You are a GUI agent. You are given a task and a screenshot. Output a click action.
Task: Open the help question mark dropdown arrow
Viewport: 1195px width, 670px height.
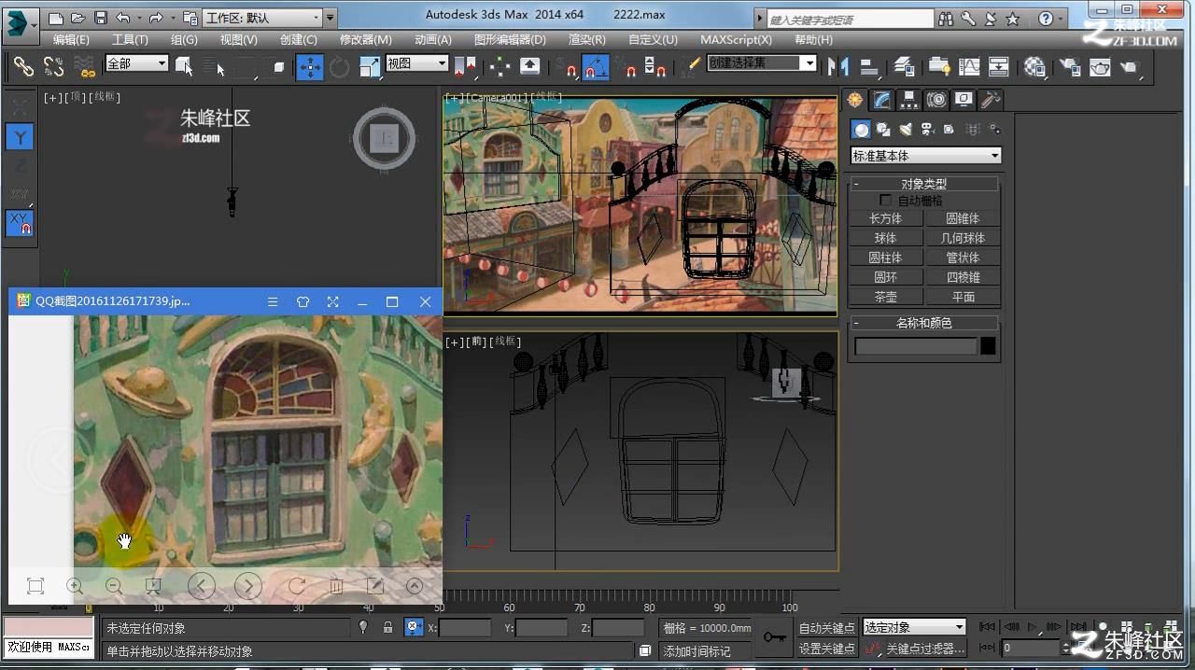tap(1060, 19)
